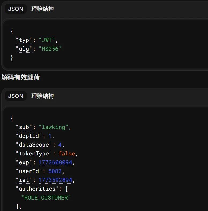Click the "deptId" claim key

pyautogui.click(x=29, y=136)
